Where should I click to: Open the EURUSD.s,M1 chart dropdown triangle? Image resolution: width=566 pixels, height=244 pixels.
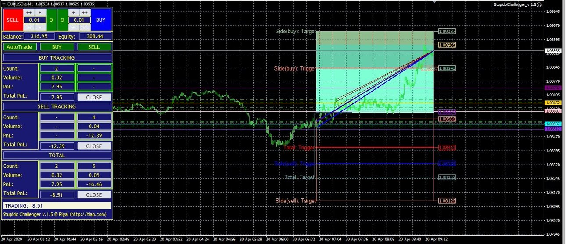4,4
